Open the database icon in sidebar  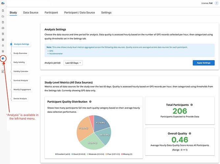(x=3, y=40)
